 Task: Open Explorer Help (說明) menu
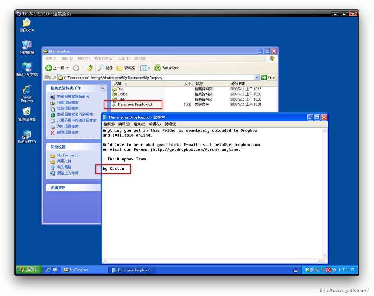point(140,58)
